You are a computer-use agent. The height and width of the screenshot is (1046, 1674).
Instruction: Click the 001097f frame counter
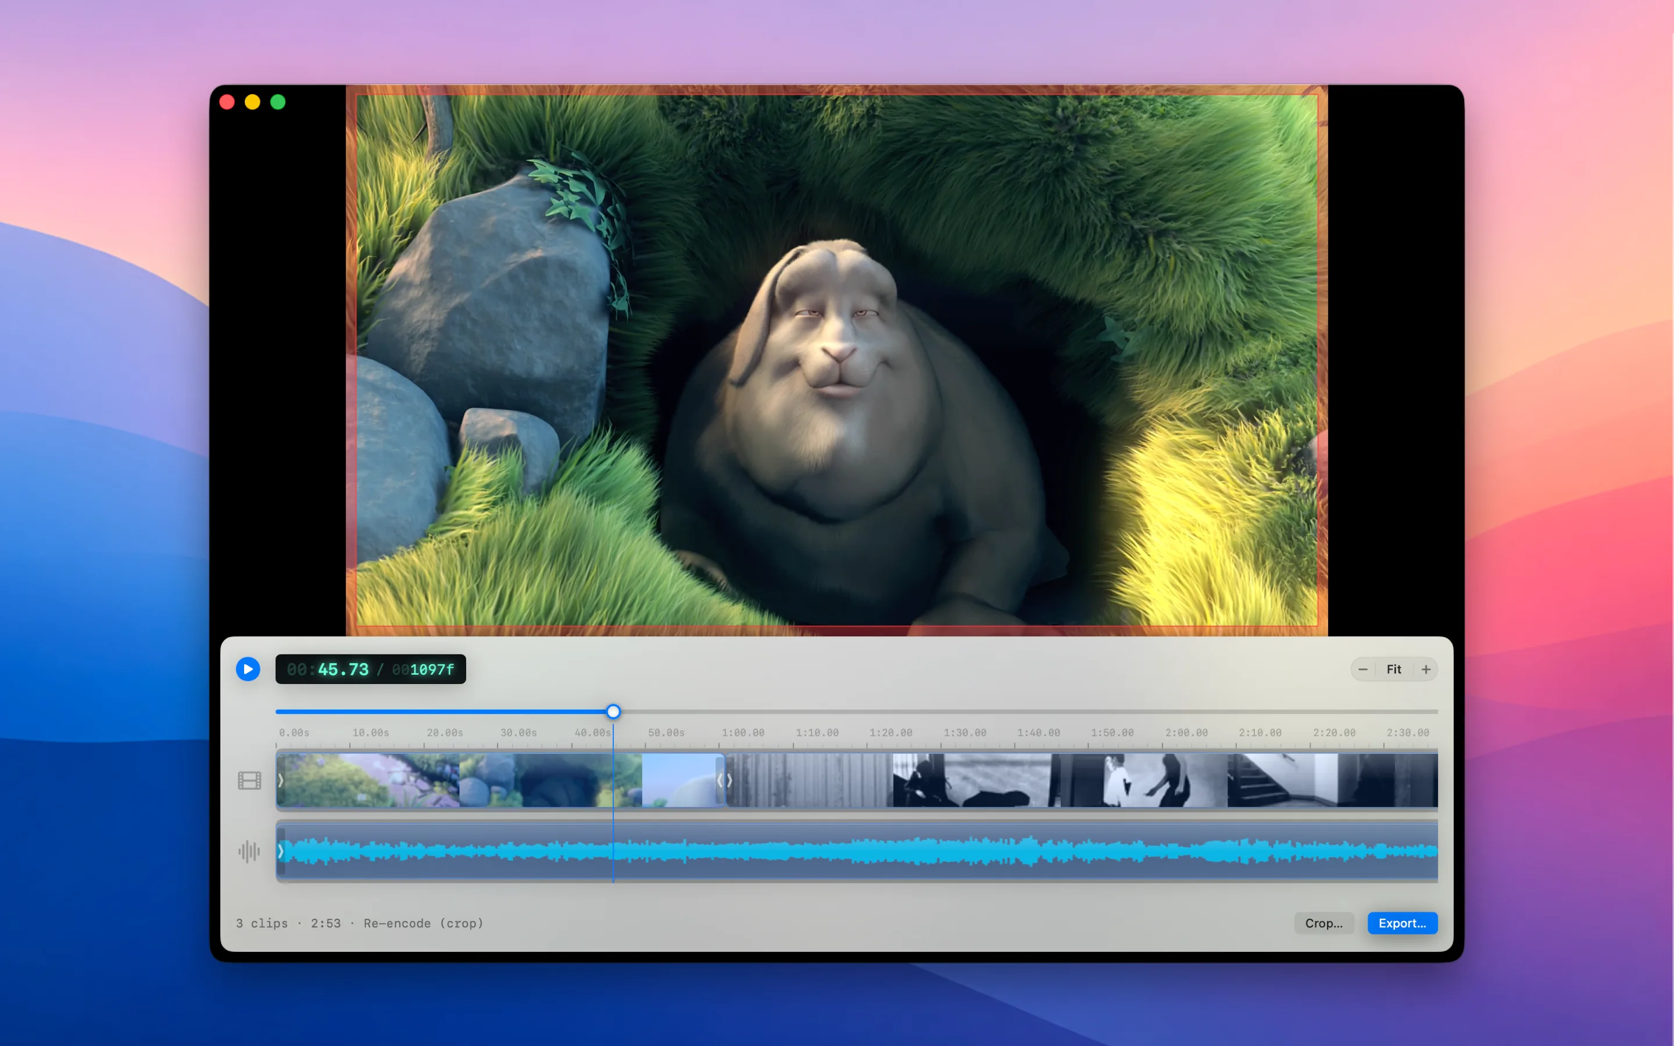(423, 669)
